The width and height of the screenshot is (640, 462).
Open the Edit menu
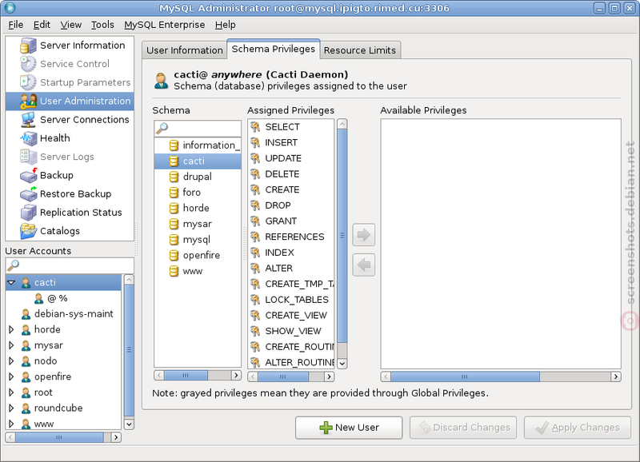[x=42, y=25]
